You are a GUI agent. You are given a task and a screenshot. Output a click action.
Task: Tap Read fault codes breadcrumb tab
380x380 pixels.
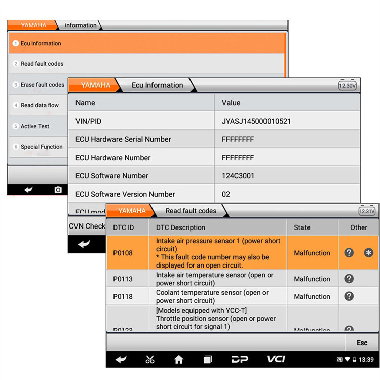pos(191,211)
